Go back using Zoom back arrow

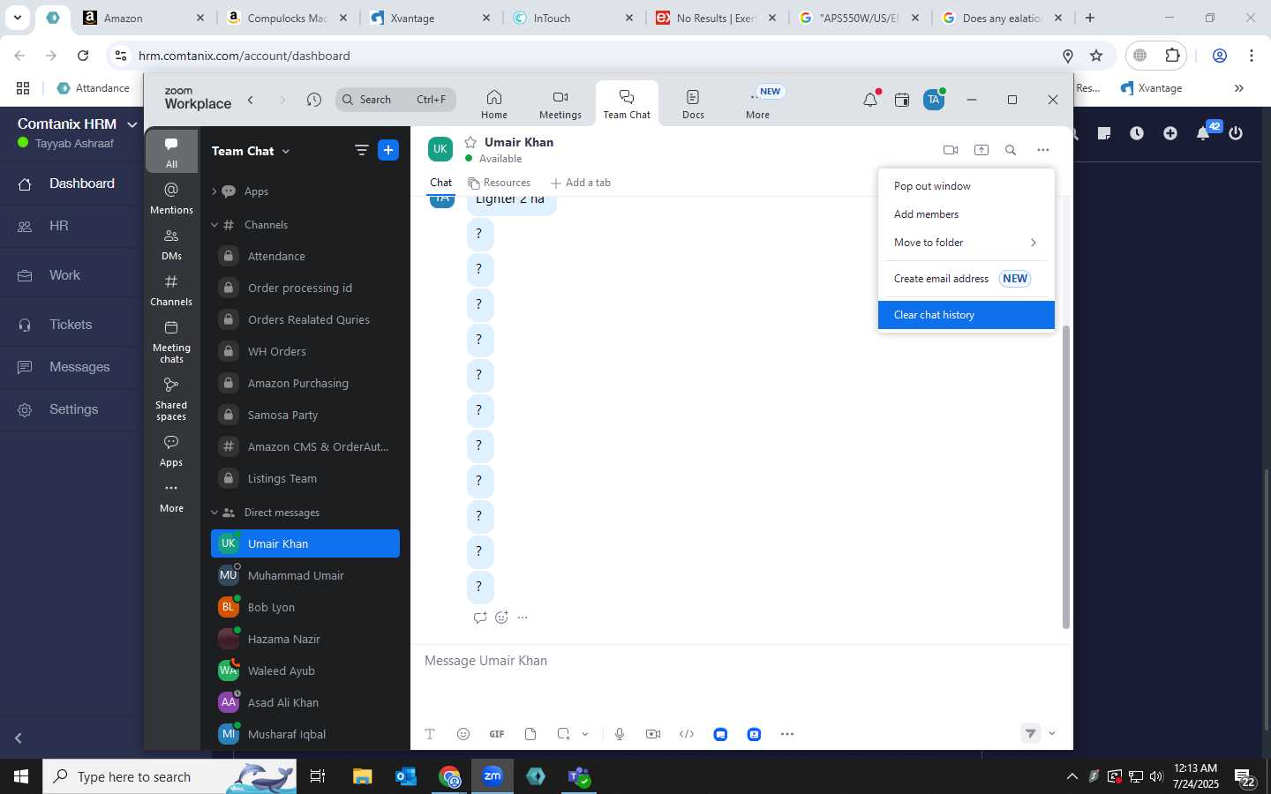click(x=251, y=100)
